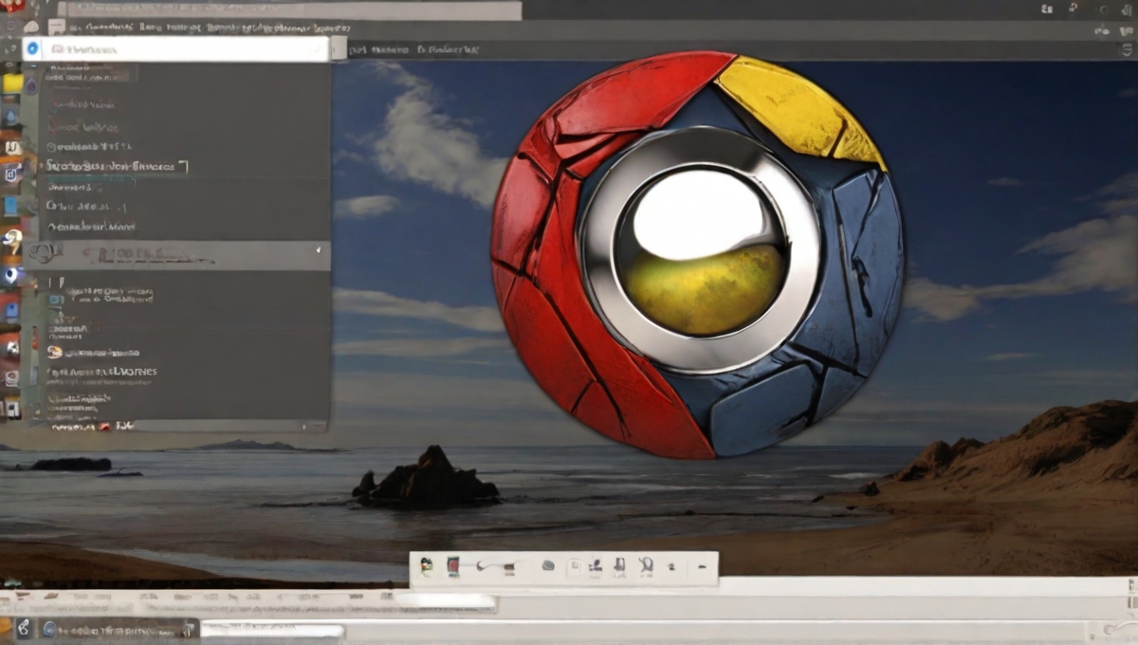Click the dash icon at the floating toolbar's right end
1138x645 pixels.
[702, 567]
